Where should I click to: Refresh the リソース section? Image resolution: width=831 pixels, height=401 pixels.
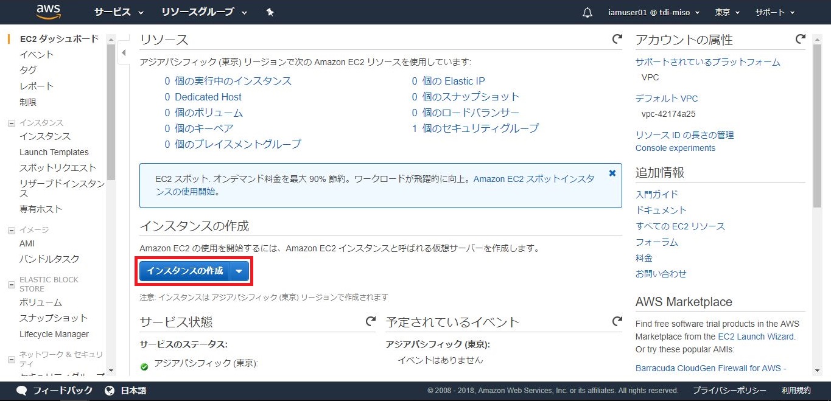(x=617, y=40)
